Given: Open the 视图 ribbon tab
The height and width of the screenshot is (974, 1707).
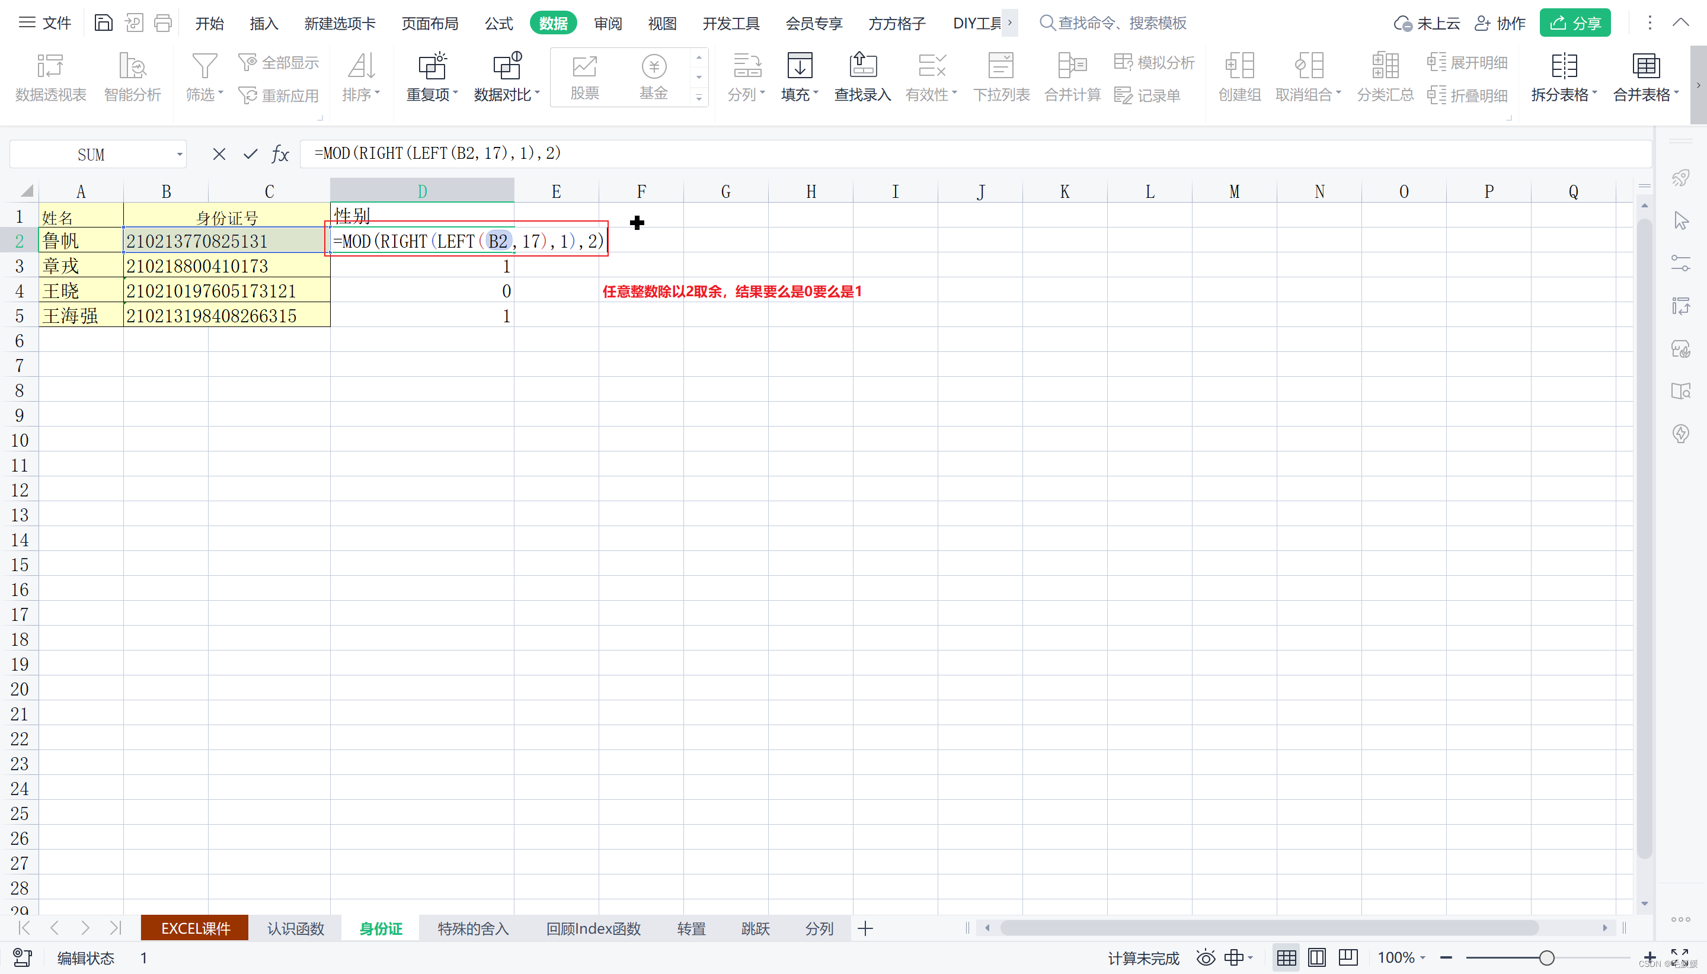Looking at the screenshot, I should point(662,24).
